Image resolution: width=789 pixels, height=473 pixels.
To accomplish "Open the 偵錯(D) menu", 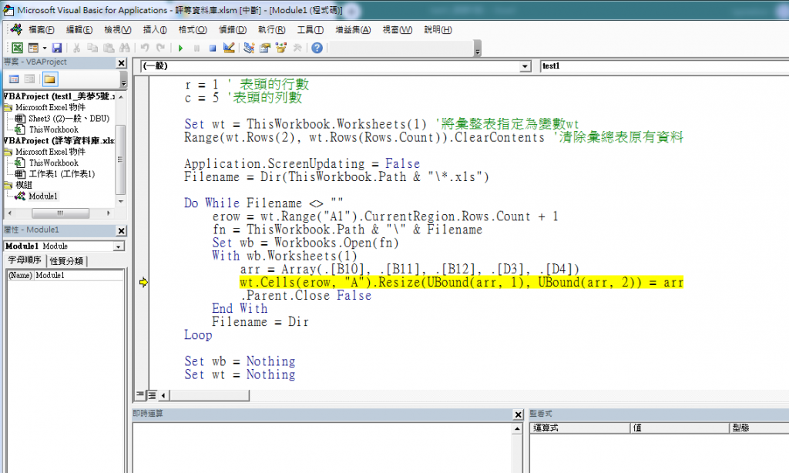I will click(233, 30).
